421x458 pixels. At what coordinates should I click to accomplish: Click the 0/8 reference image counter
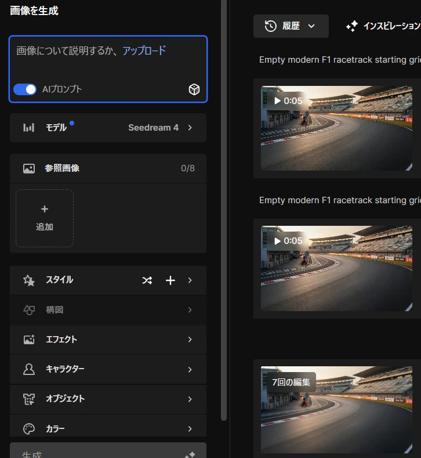point(188,168)
